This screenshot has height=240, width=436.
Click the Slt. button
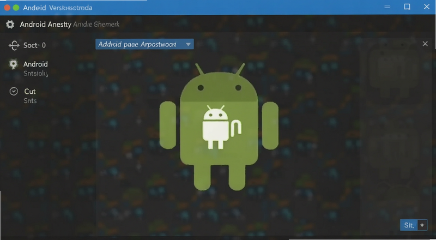409,225
